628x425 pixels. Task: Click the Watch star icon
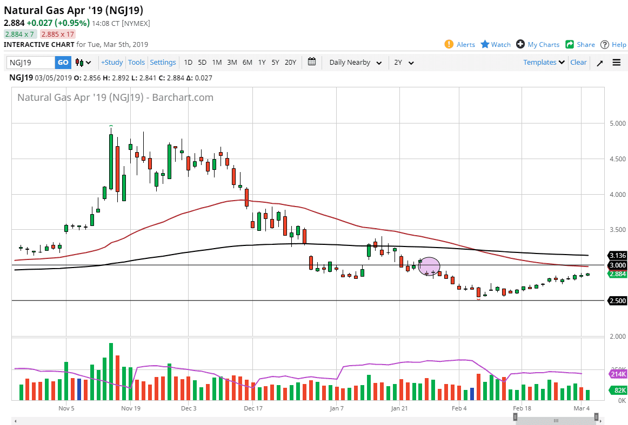[x=485, y=44]
